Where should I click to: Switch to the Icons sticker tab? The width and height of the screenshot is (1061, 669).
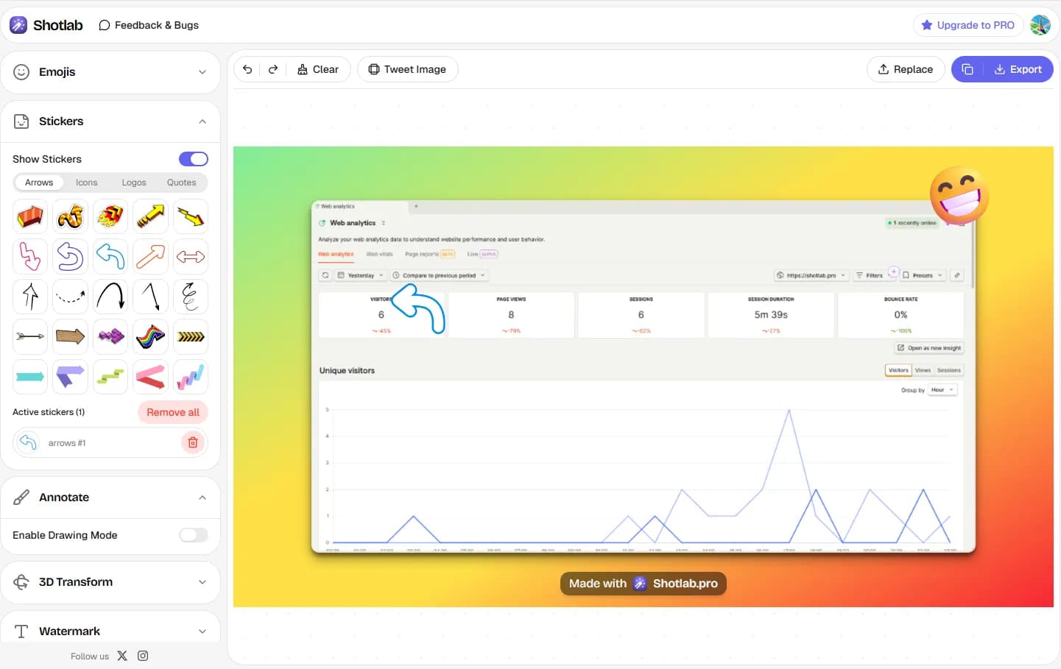pyautogui.click(x=86, y=183)
